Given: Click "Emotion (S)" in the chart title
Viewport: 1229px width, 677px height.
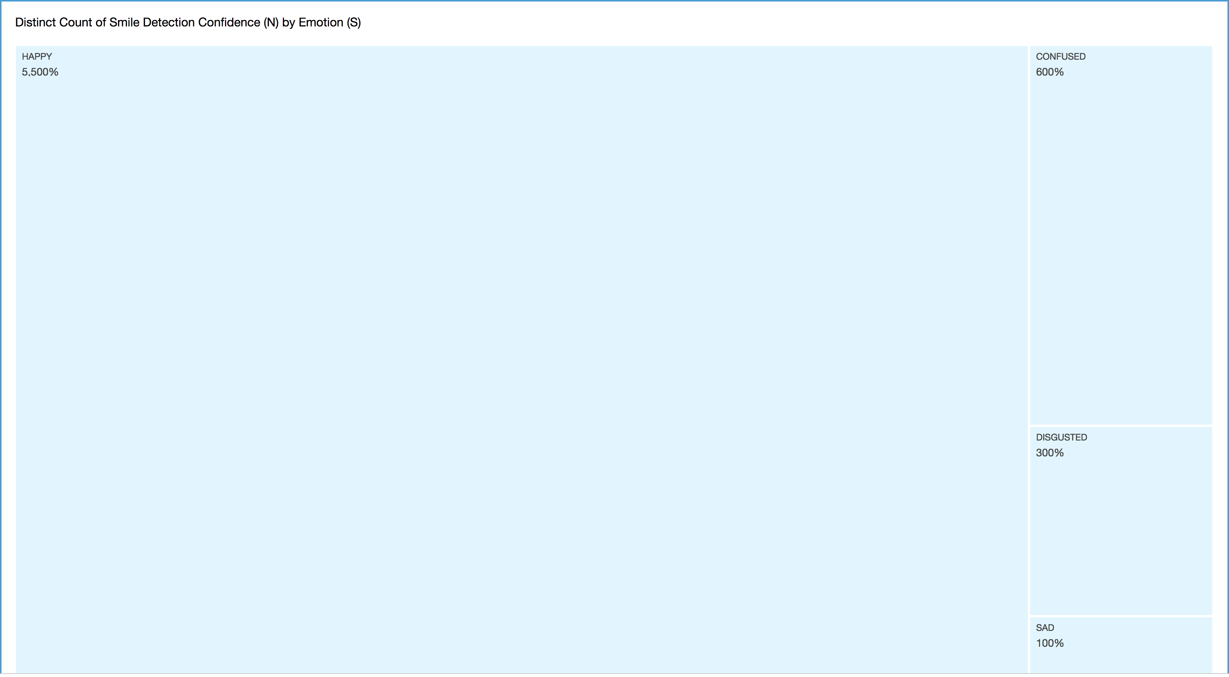Looking at the screenshot, I should point(330,22).
